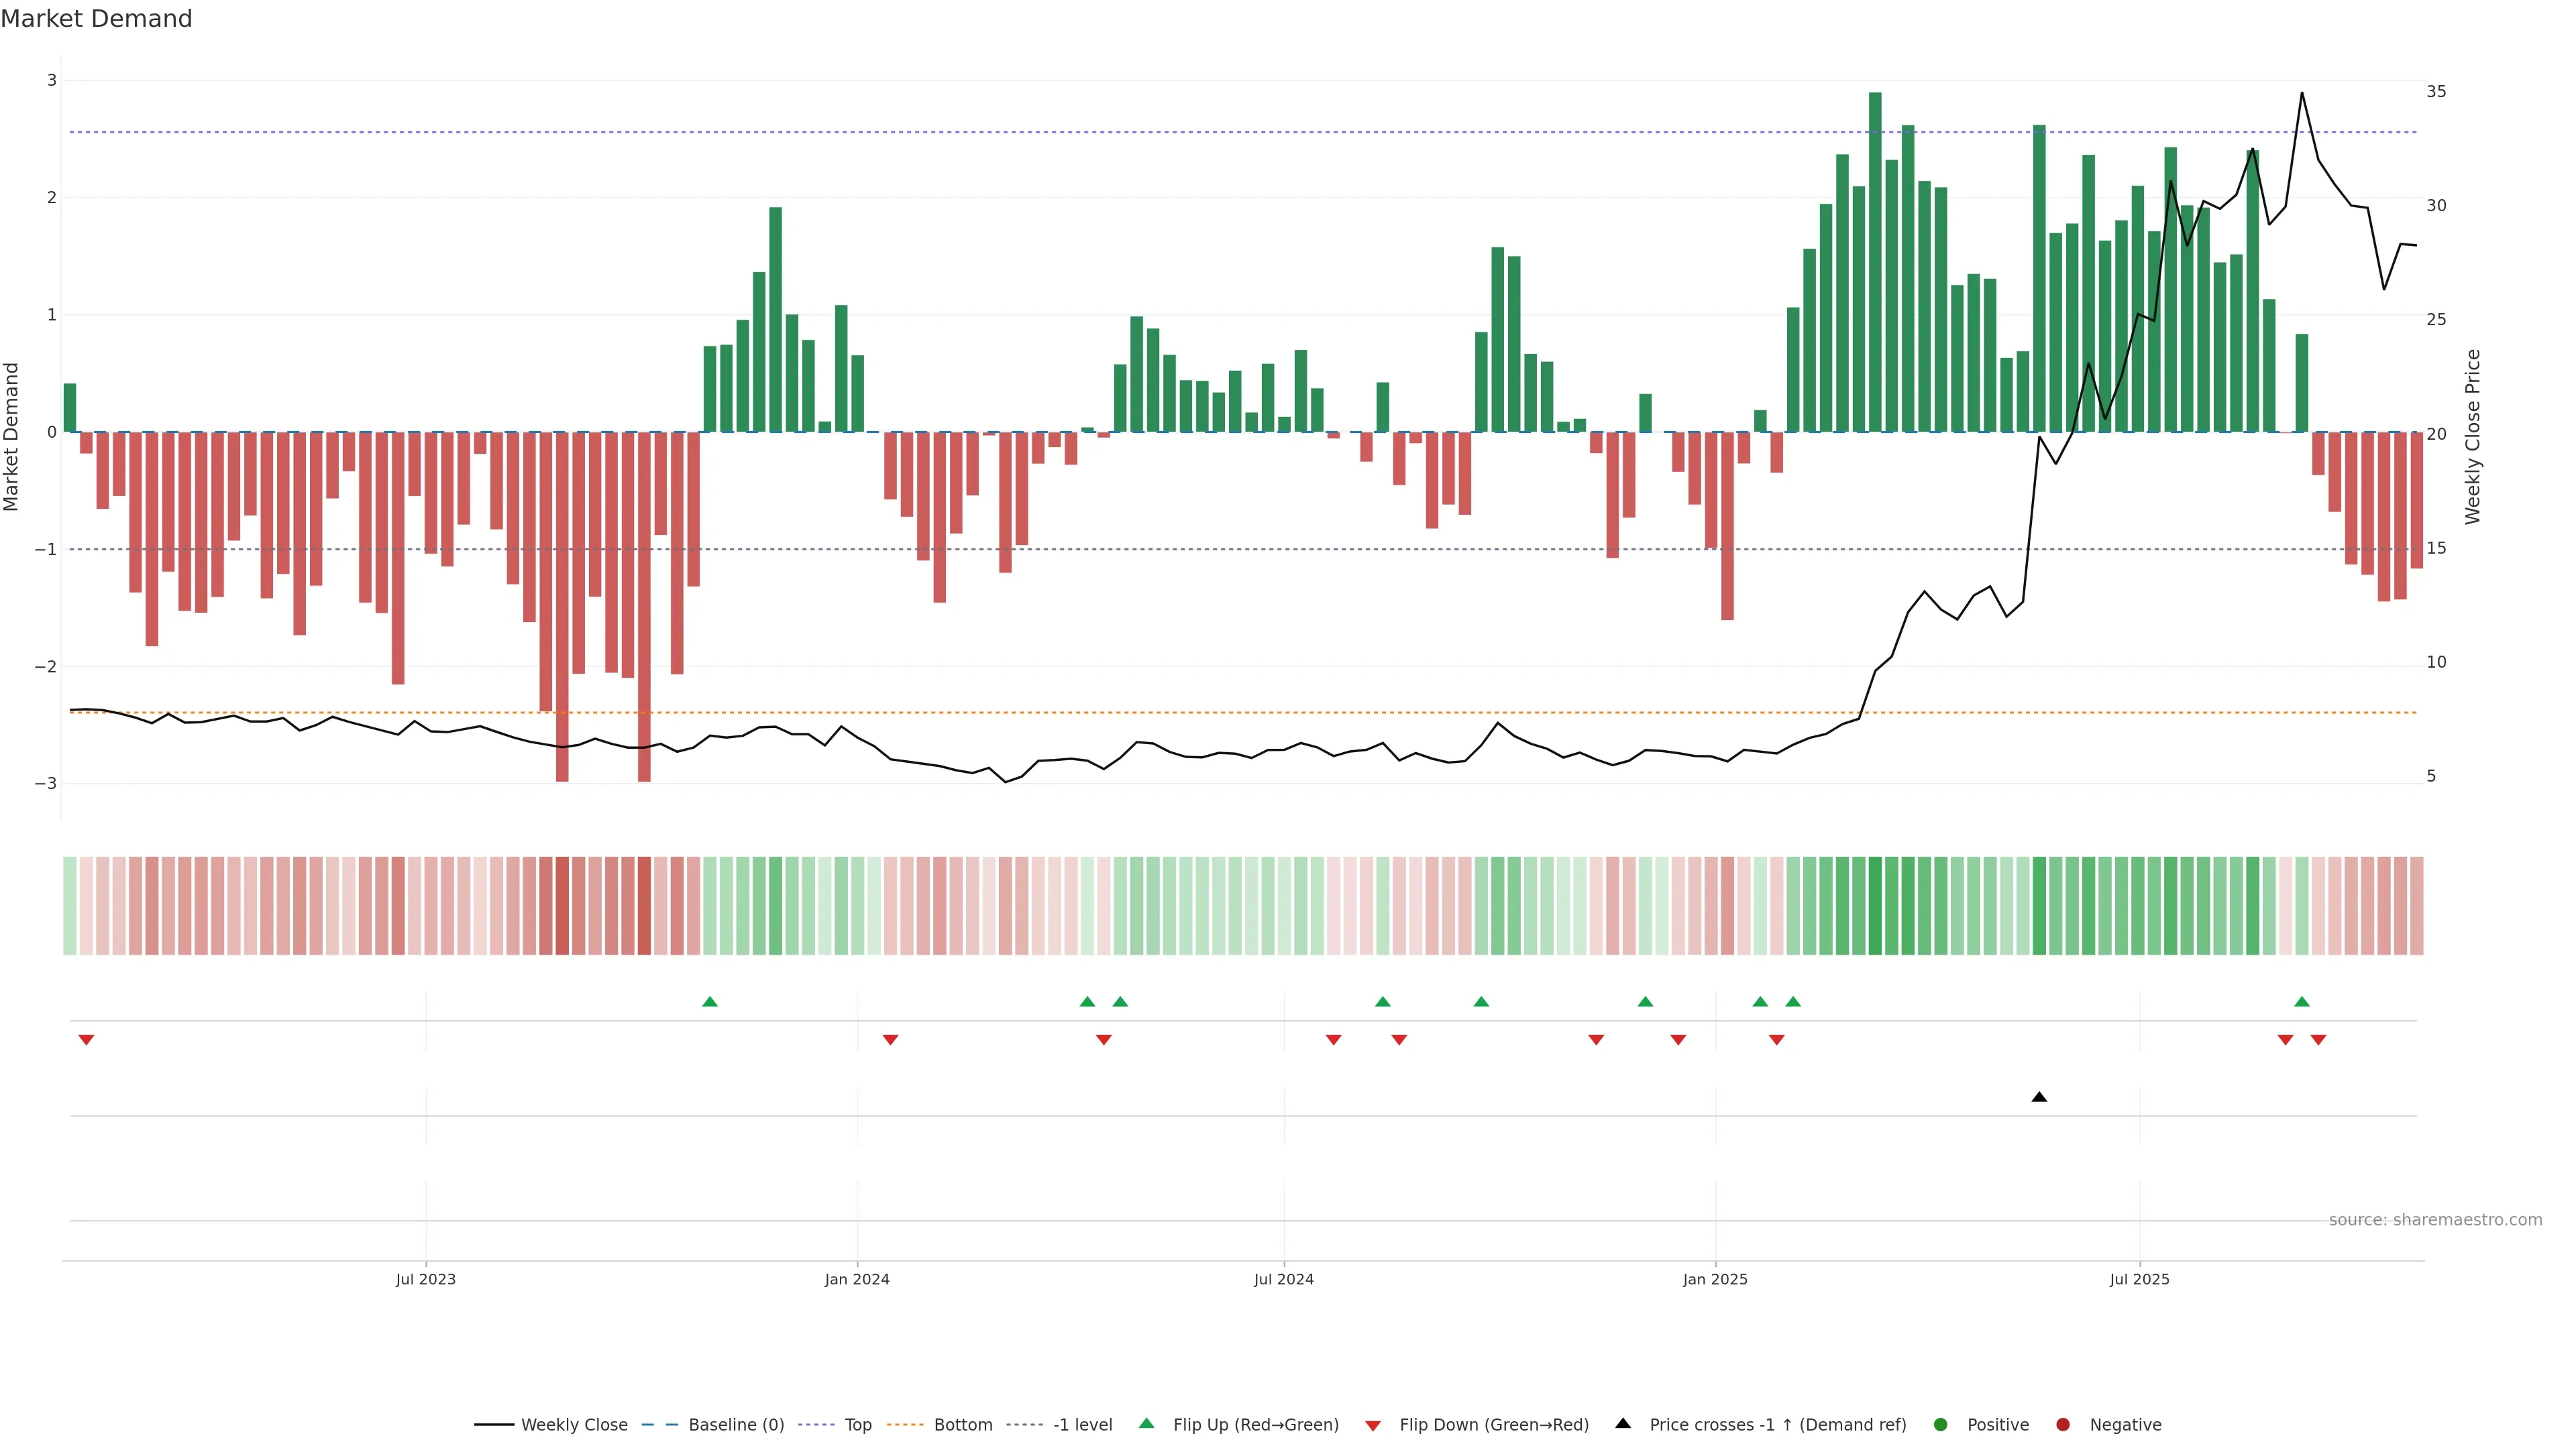
Task: Click the Weekly Close Price axis title
Action: [2473, 436]
